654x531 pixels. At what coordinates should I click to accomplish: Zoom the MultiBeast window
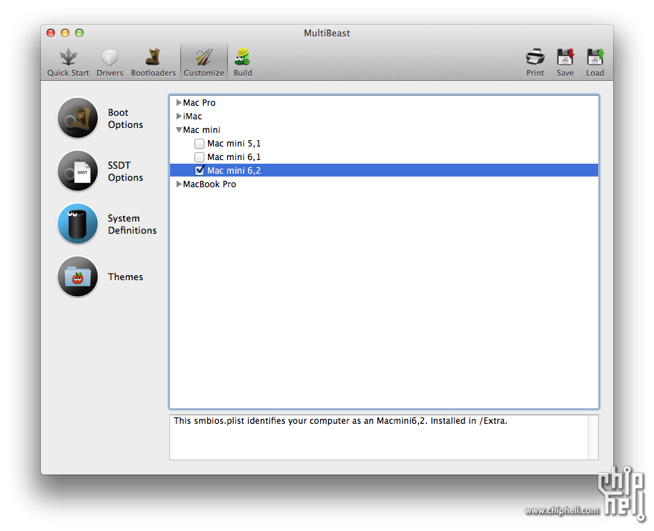pos(79,33)
